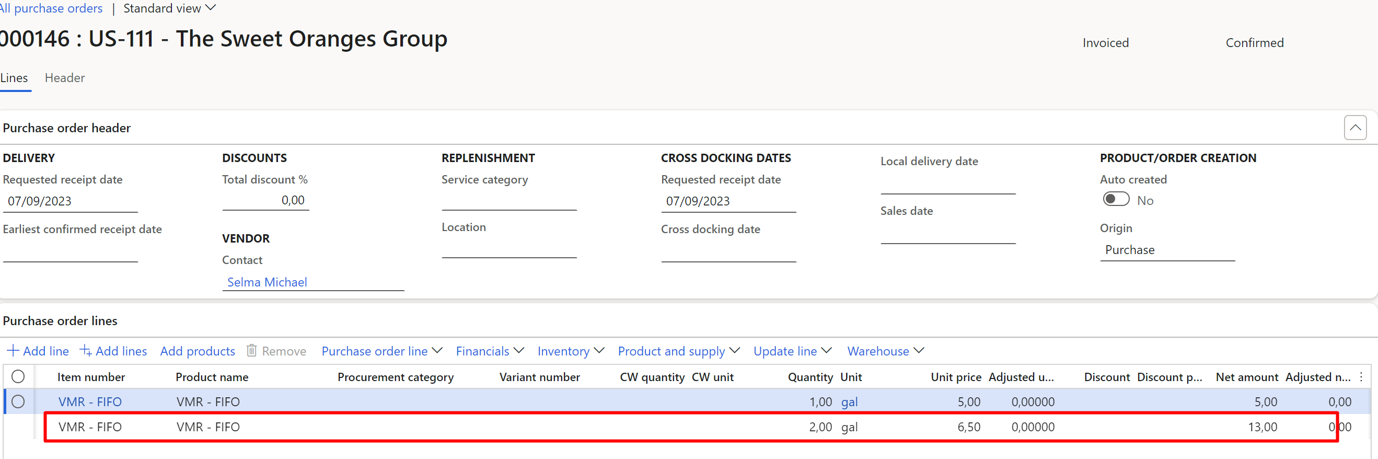Open the Purchase order line menu

pyautogui.click(x=382, y=351)
